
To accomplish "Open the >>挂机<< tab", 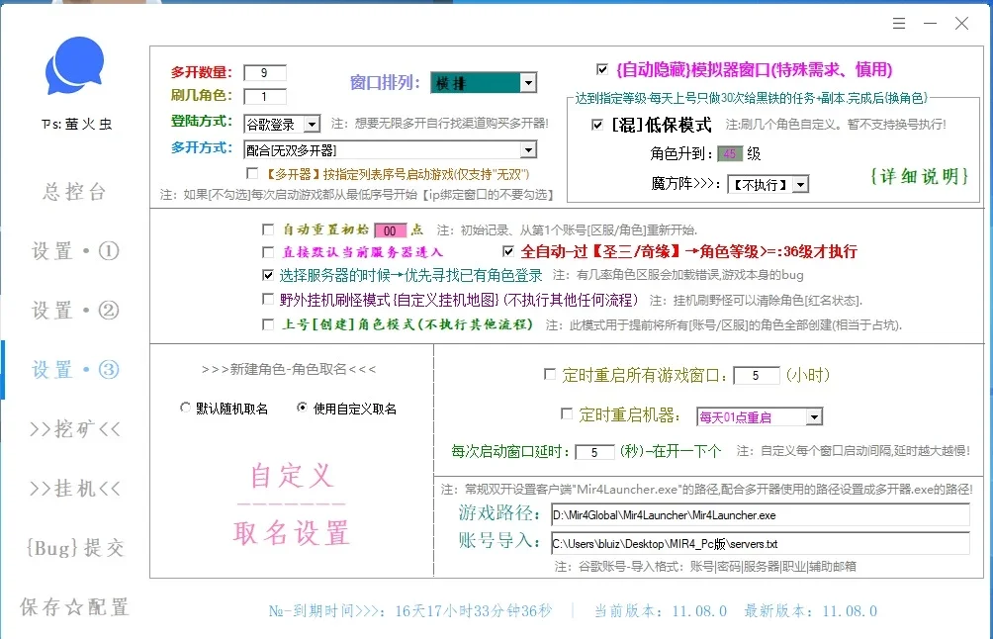I will [x=75, y=489].
